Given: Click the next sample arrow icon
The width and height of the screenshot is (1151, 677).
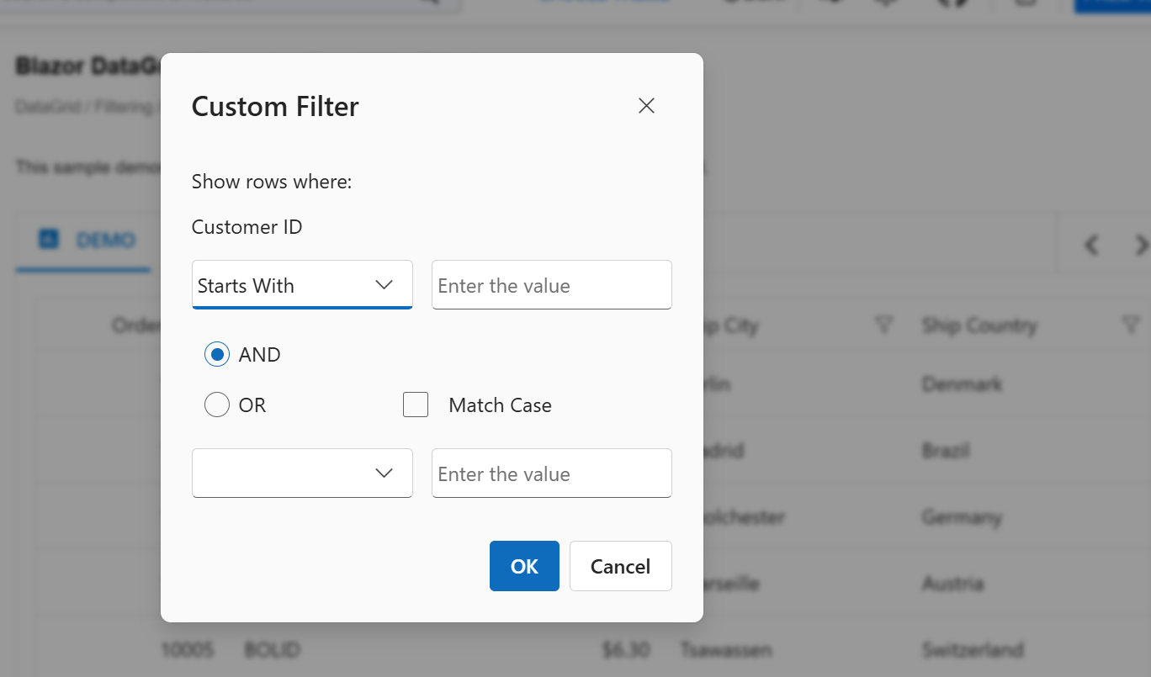Looking at the screenshot, I should (x=1141, y=245).
